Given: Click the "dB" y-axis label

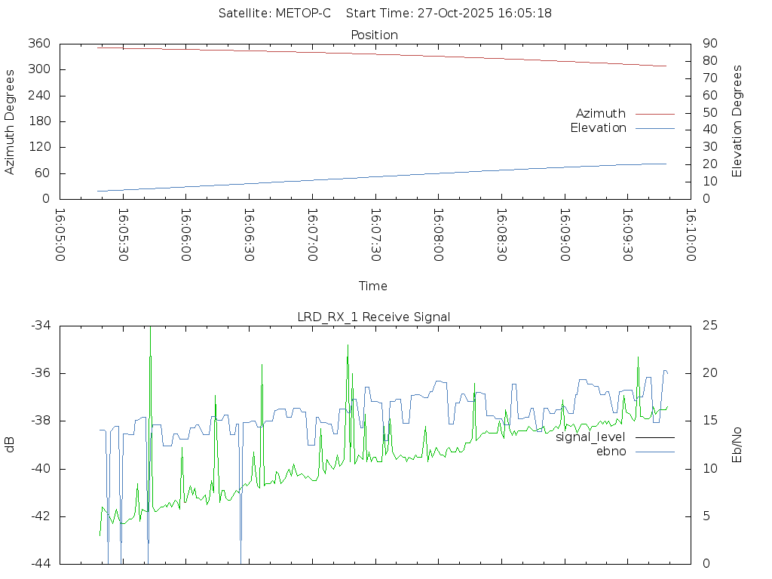Looking at the screenshot, I should tap(10, 444).
